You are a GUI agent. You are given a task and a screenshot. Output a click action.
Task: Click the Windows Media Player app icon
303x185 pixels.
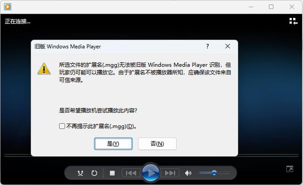[8, 7]
